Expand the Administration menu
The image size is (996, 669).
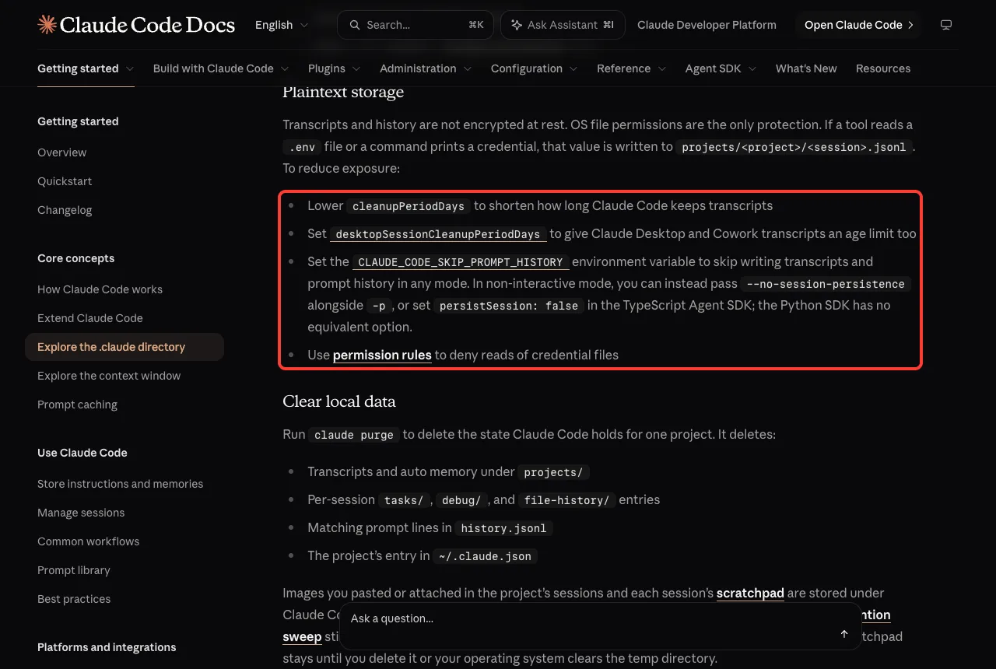coord(426,68)
